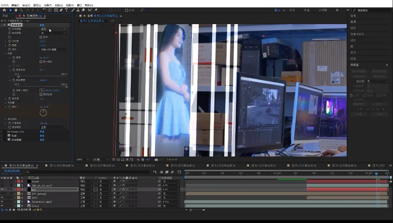Switch to the 学习 workspace

click(x=292, y=10)
